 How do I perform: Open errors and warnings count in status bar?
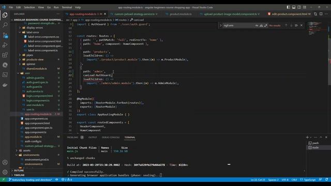67,180
